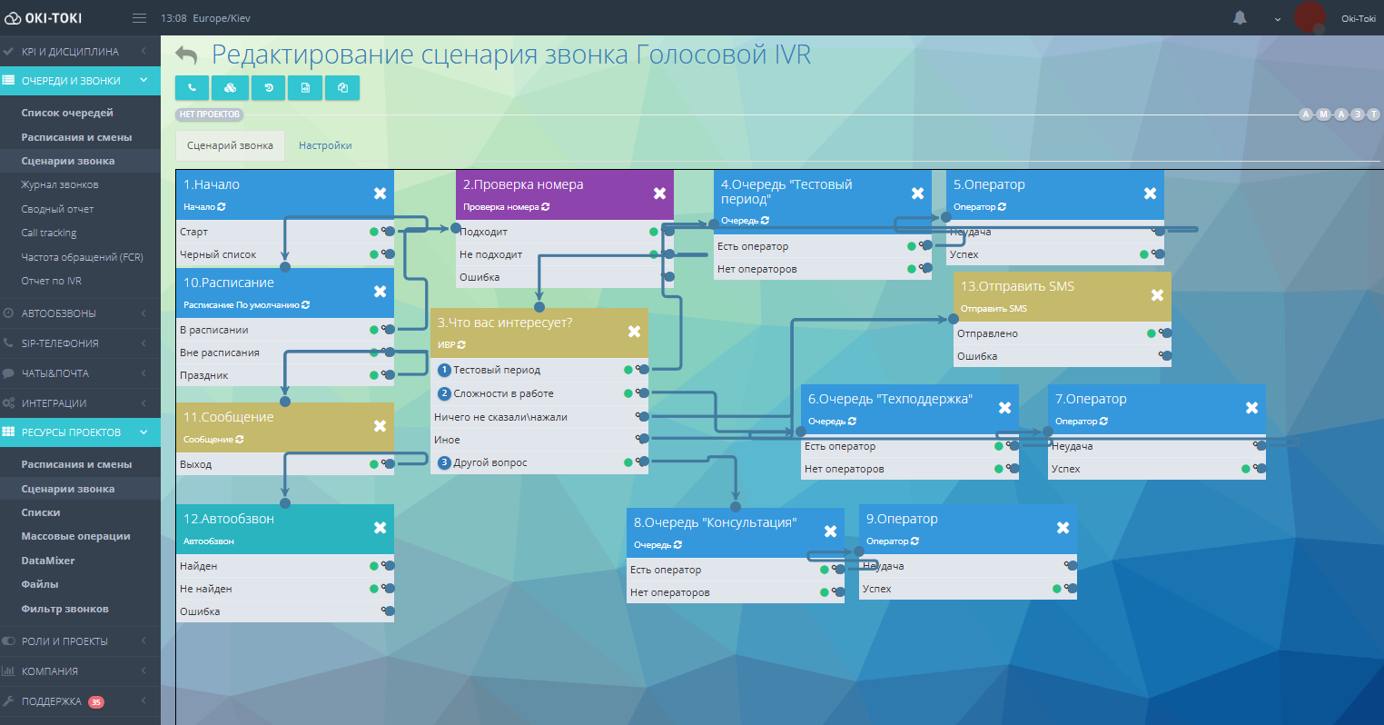Switch to the Настройки tab
1384x725 pixels.
[x=325, y=145]
